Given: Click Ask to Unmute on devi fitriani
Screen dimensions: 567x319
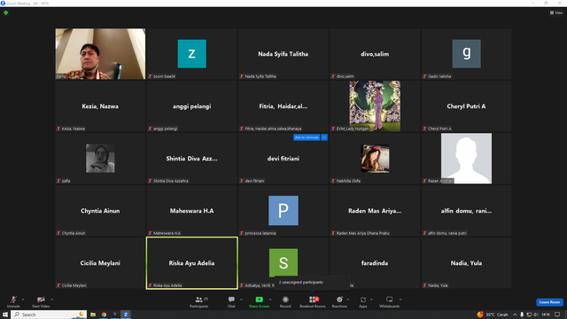Looking at the screenshot, I should (x=307, y=137).
